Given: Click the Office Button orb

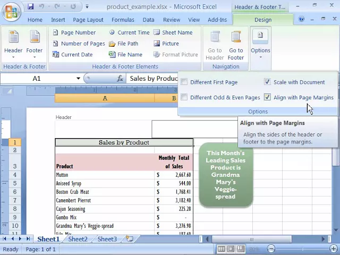Looking at the screenshot, I should (11, 12).
